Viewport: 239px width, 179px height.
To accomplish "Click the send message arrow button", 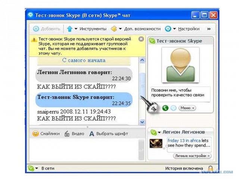I will (141, 150).
